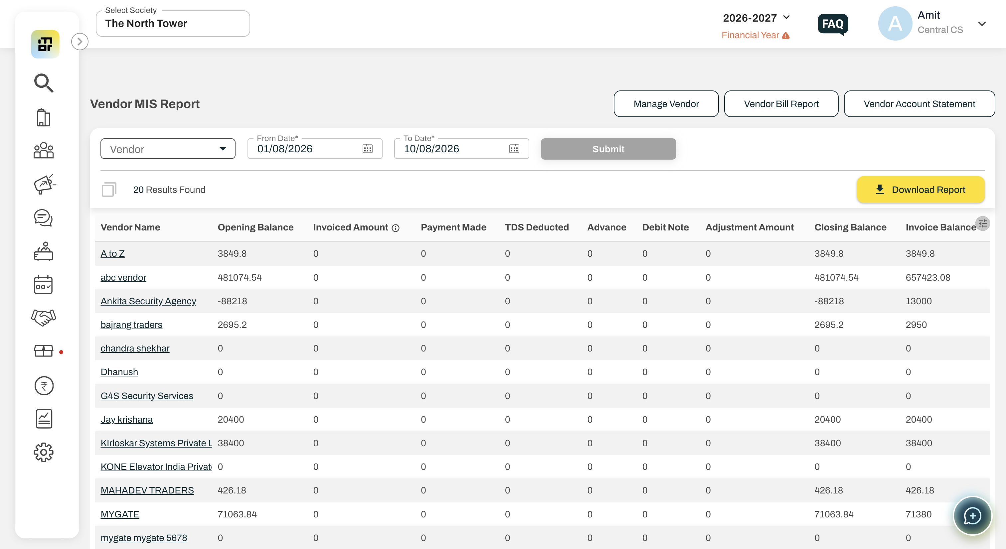Click the Advance column header
Screen dimensions: 1006x549
click(606, 227)
